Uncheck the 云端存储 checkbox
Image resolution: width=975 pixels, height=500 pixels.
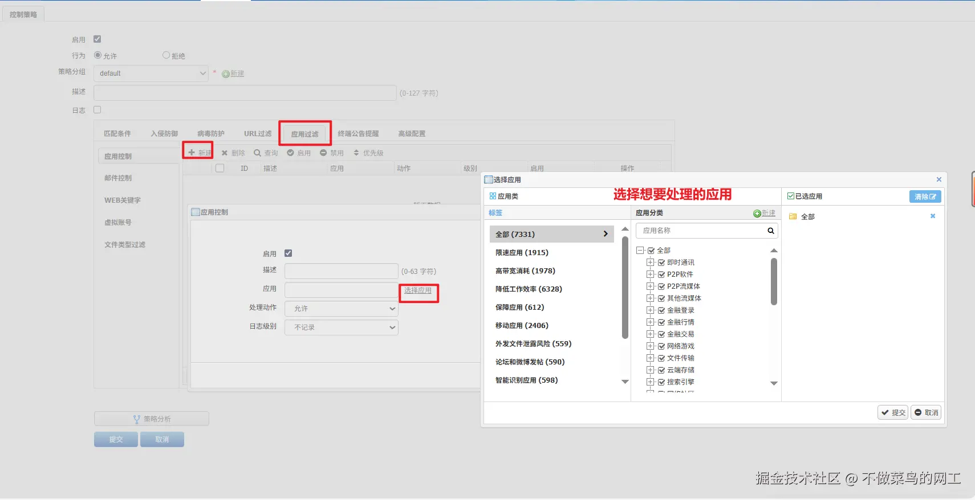661,370
